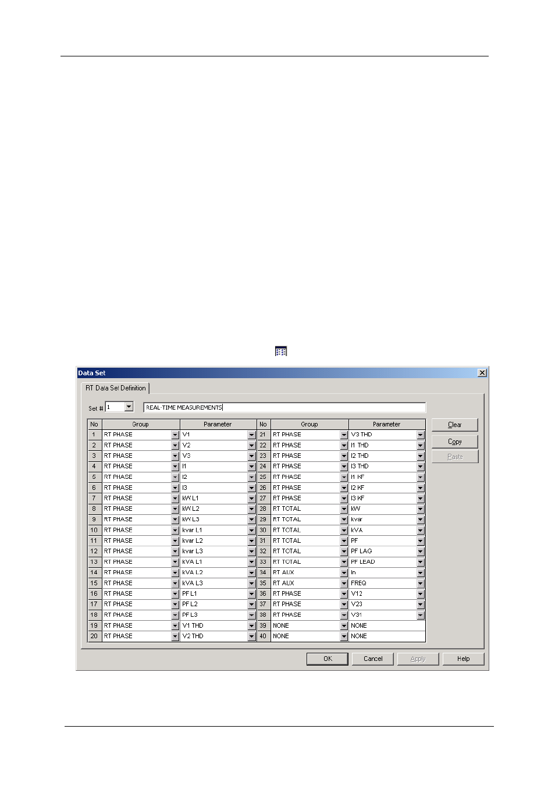
Task: Expand Parameter dropdown showing PF LAG
Action: (x=421, y=552)
